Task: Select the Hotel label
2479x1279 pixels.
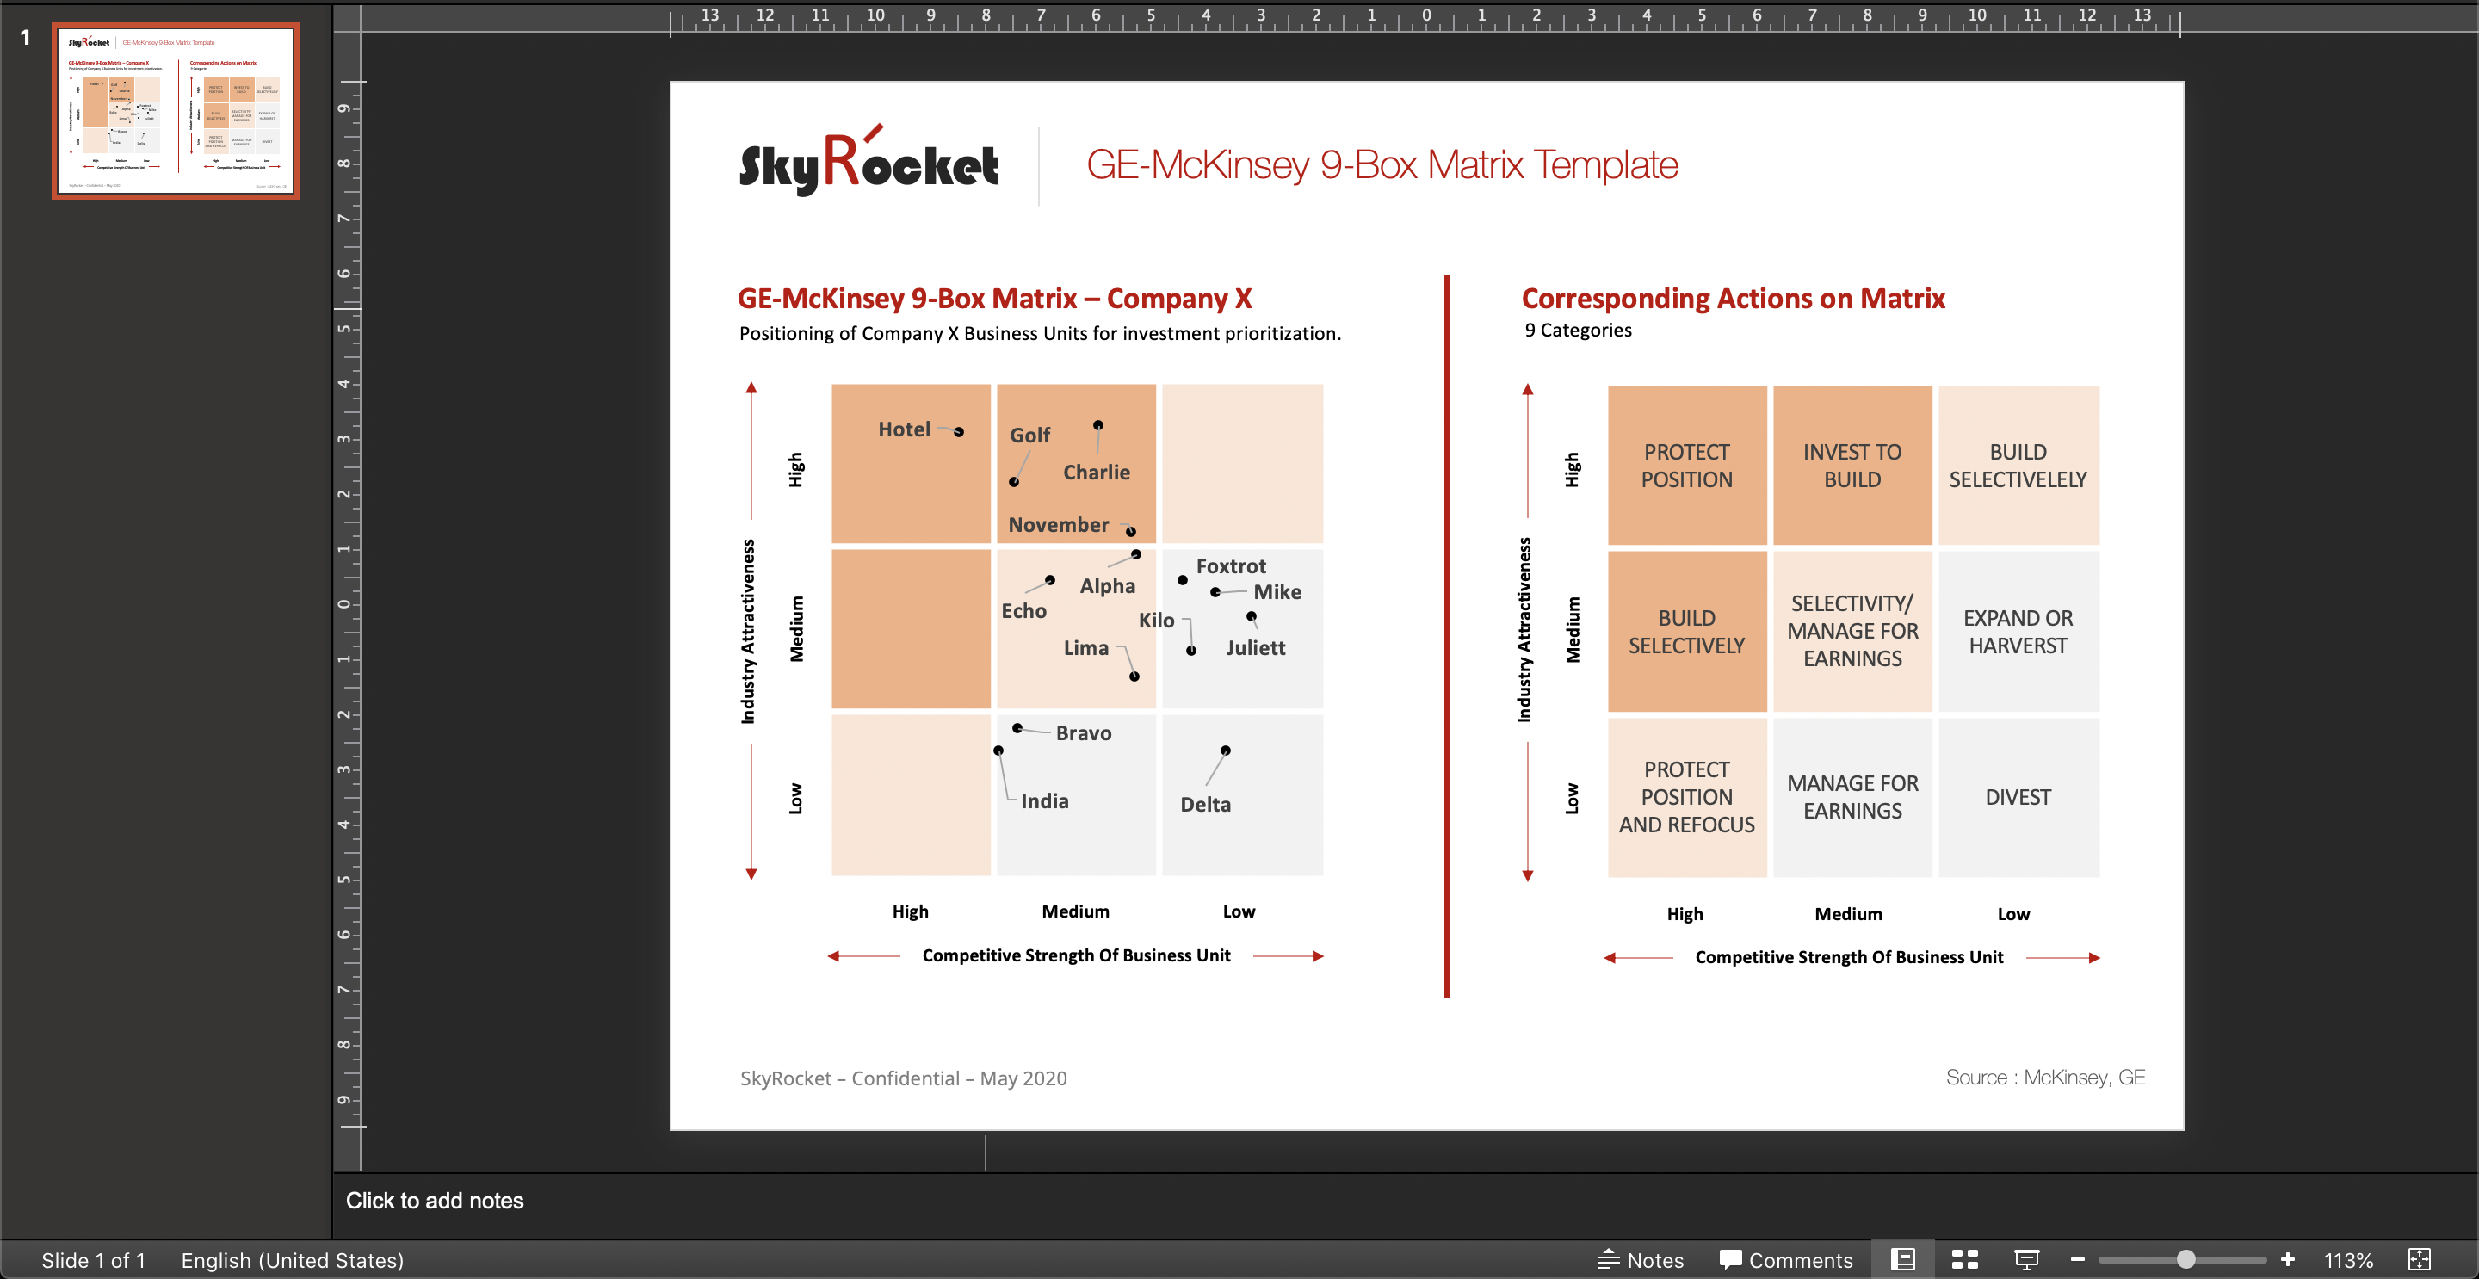Action: coord(904,429)
